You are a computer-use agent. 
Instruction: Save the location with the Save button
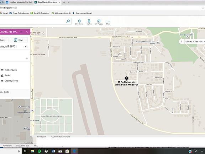coord(19,40)
